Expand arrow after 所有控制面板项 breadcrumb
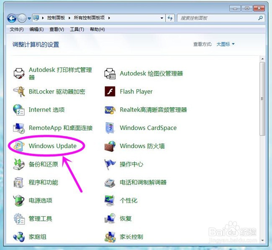The height and width of the screenshot is (250, 272). pos(109,18)
